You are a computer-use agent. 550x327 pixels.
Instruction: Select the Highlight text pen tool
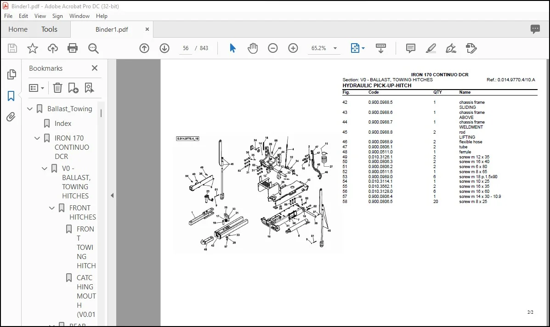[431, 48]
